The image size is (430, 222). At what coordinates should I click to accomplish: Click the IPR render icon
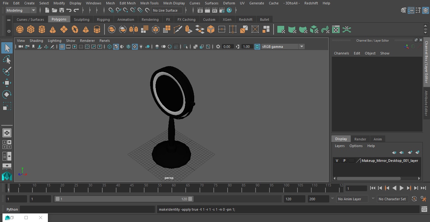pyautogui.click(x=215, y=10)
